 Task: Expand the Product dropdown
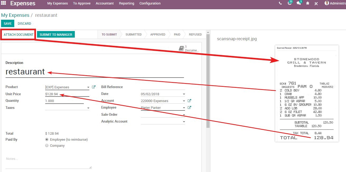point(88,87)
